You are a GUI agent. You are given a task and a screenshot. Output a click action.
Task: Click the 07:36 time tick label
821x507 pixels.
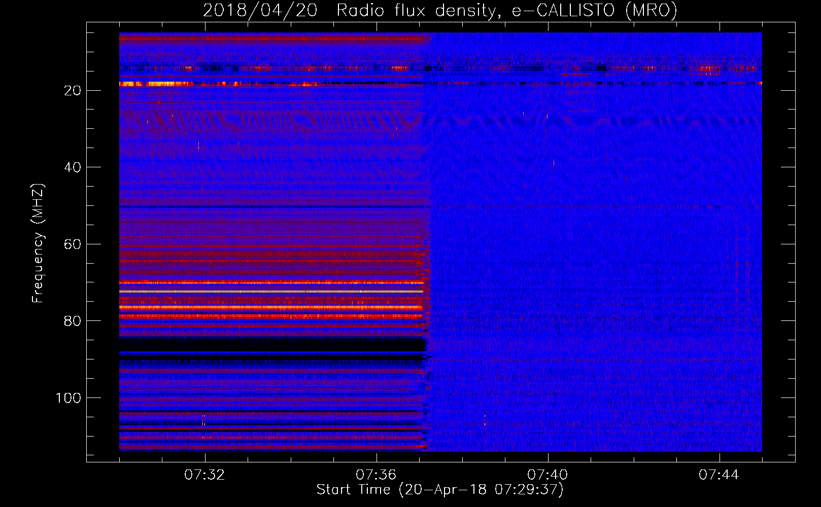pyautogui.click(x=376, y=475)
